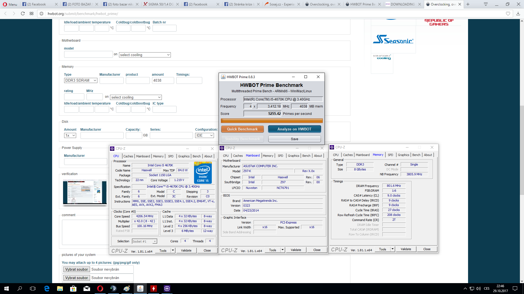Viewport: 524px width, 294px height.
Task: Expand Tools arrow in left CPU-Z window
Action: point(173,251)
